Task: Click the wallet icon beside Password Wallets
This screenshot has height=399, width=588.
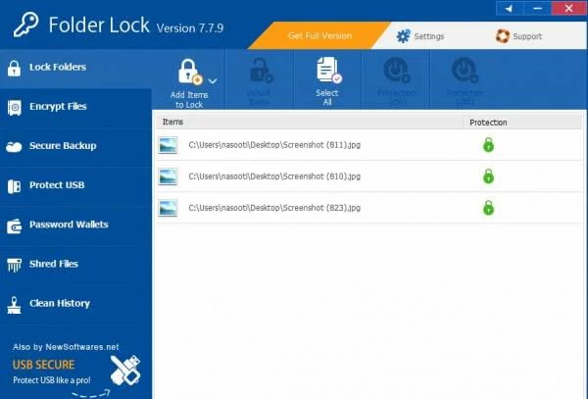Action: [15, 226]
